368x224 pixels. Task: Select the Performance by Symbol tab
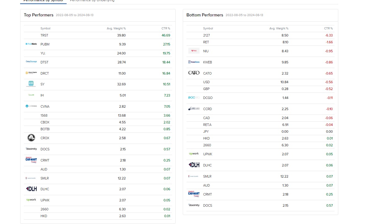[x=43, y=1]
